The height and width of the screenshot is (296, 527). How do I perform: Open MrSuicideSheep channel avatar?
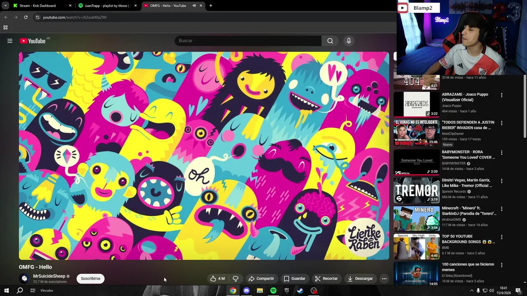(24, 278)
